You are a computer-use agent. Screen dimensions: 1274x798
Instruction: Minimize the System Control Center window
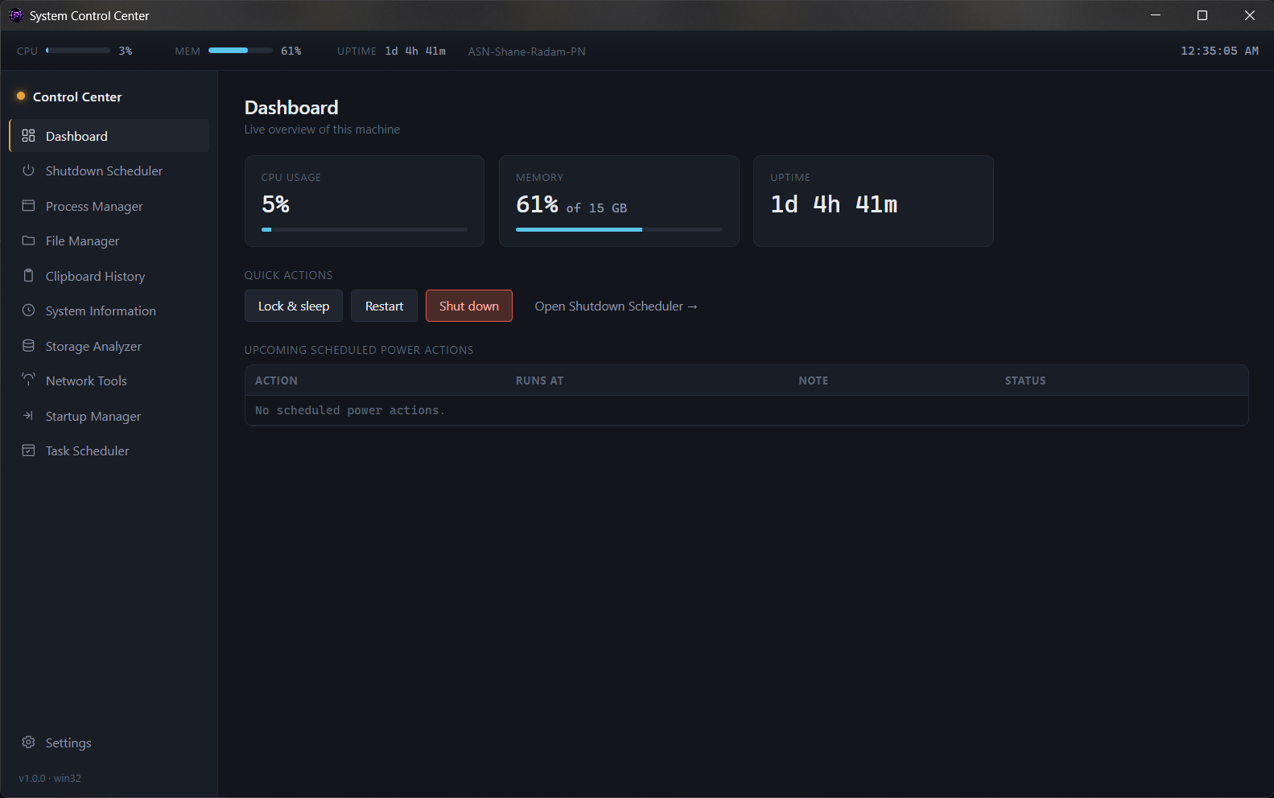click(x=1156, y=15)
